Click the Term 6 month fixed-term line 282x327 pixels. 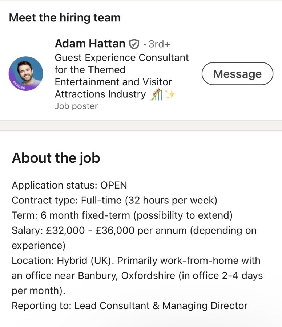pos(122,215)
